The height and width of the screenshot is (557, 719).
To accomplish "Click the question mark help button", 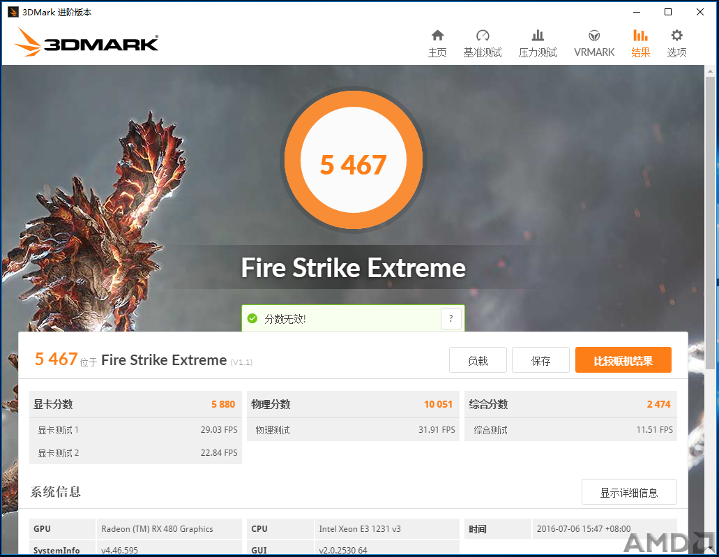I will coord(451,318).
